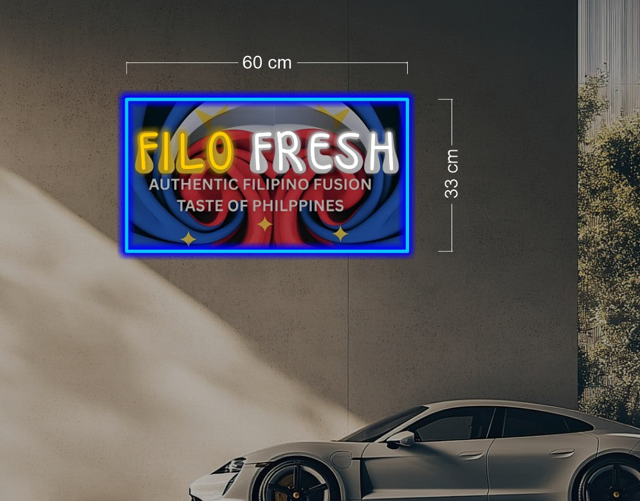Click the yellow FILO neon text

pos(185,152)
